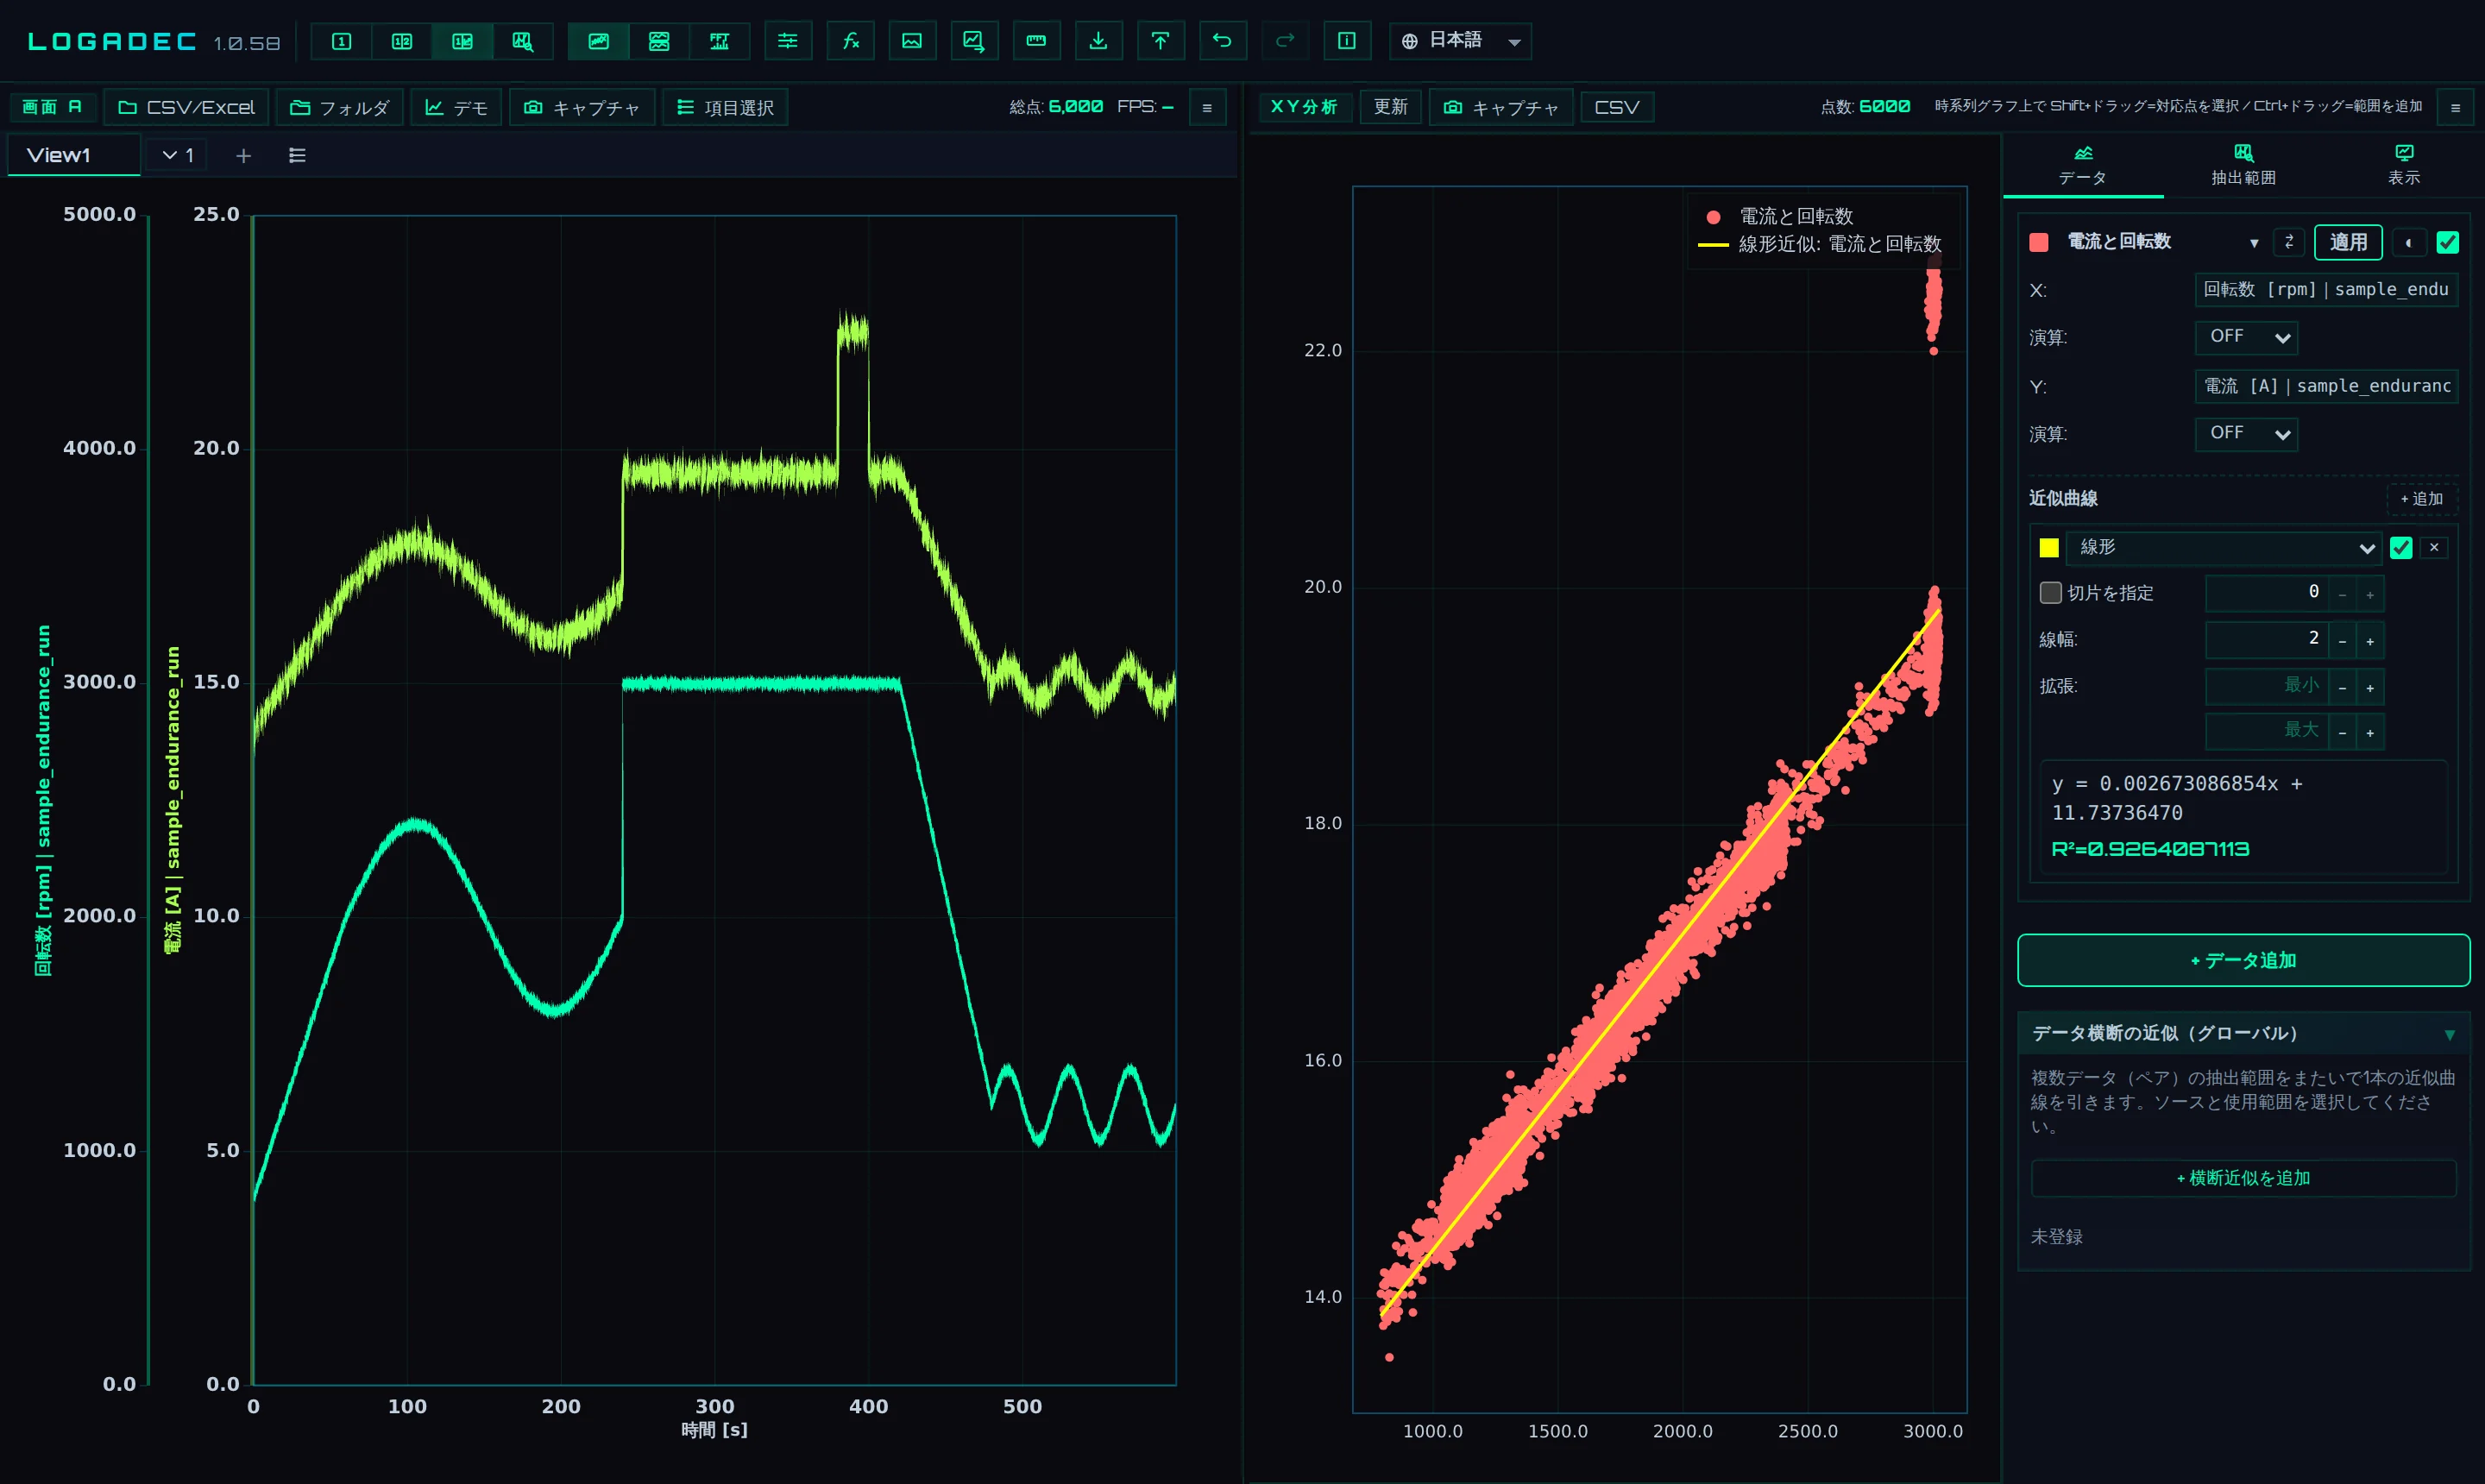2485x1484 pixels.
Task: Collapse the データ横断の近似 section
Action: click(x=2449, y=1035)
